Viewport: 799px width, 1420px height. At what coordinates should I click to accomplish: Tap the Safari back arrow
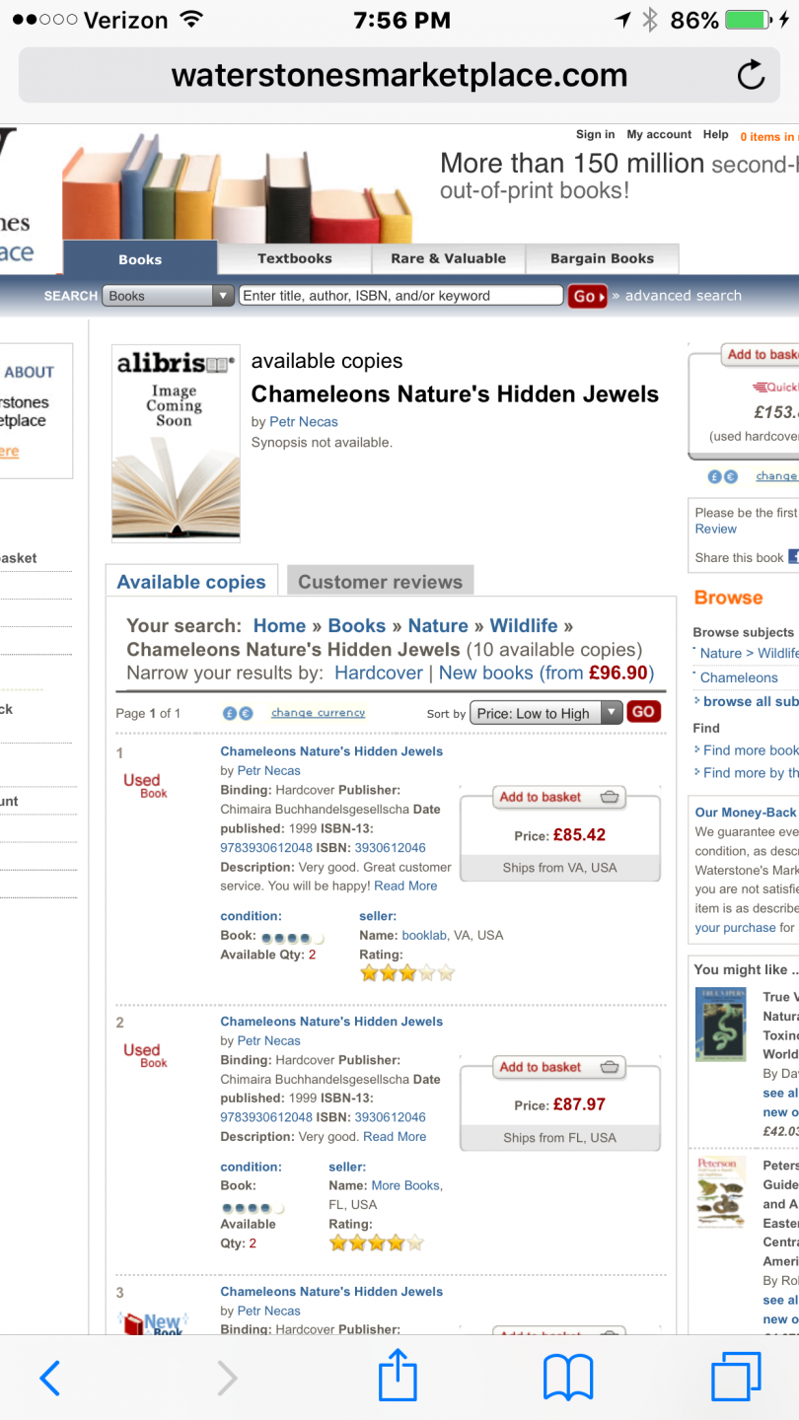[49, 1378]
